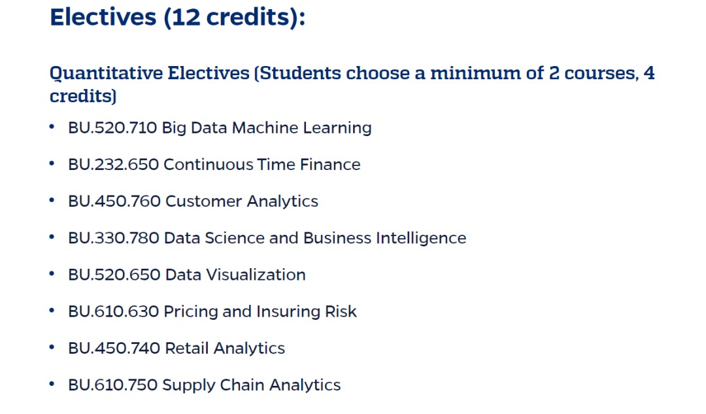Click the bullet before Supply Chain Analytics

pyautogui.click(x=52, y=385)
